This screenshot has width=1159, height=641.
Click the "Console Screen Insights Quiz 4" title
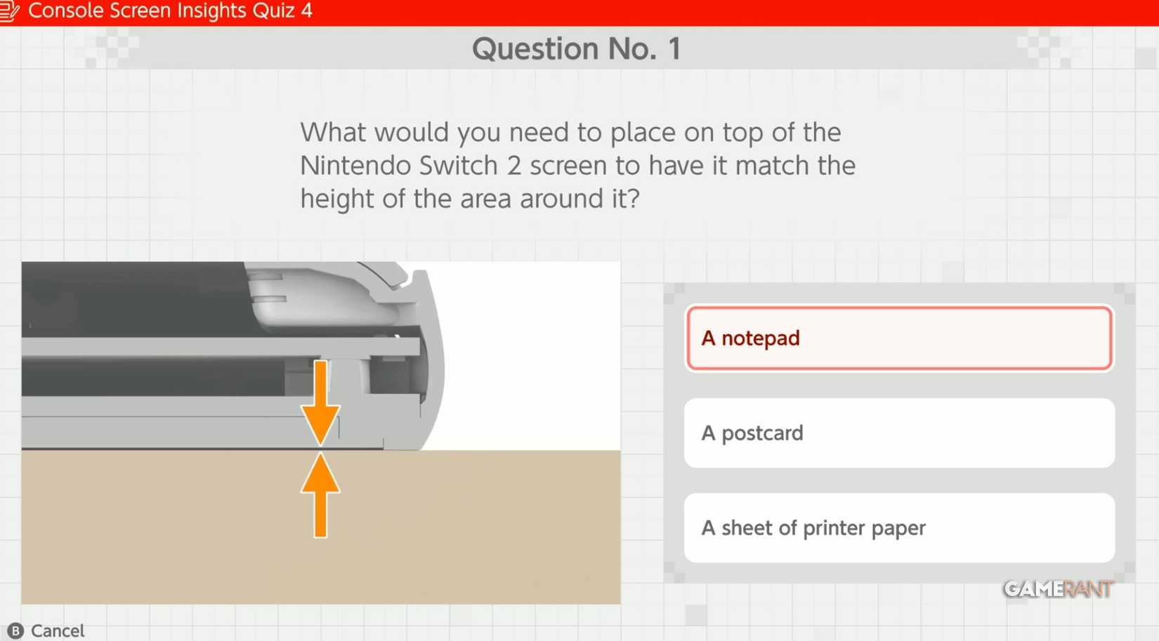click(170, 11)
